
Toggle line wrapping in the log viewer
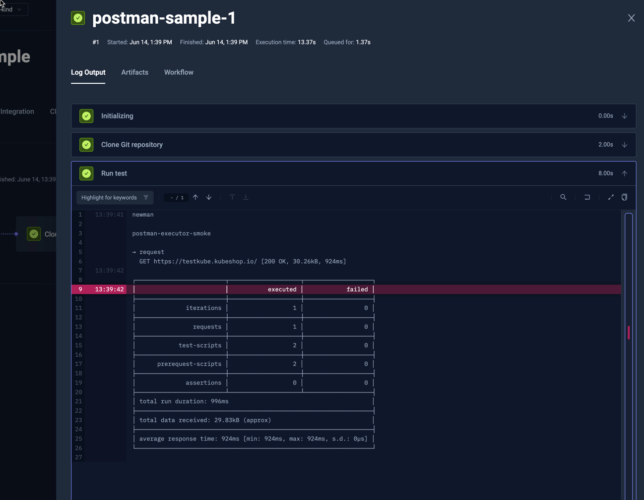(x=587, y=197)
